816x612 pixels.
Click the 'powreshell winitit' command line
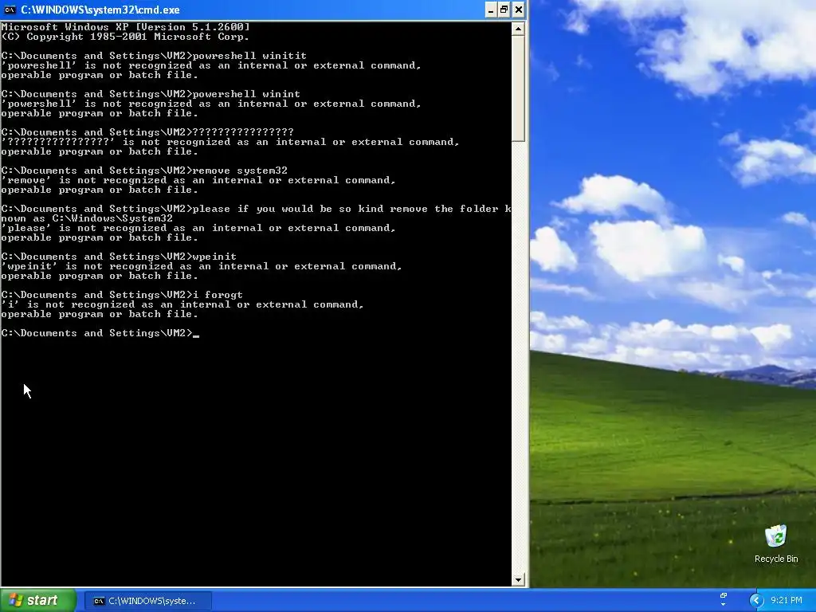coord(154,56)
